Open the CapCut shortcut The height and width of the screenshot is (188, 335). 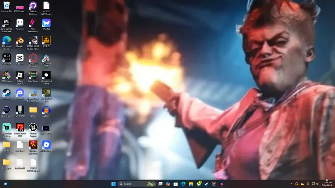[20, 59]
